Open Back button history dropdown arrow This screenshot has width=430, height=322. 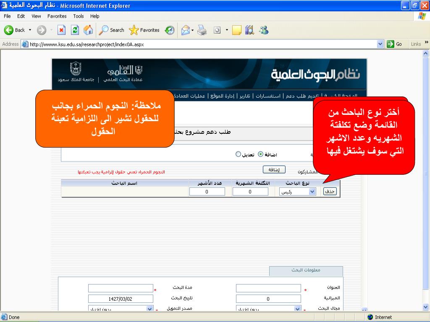tap(30, 30)
